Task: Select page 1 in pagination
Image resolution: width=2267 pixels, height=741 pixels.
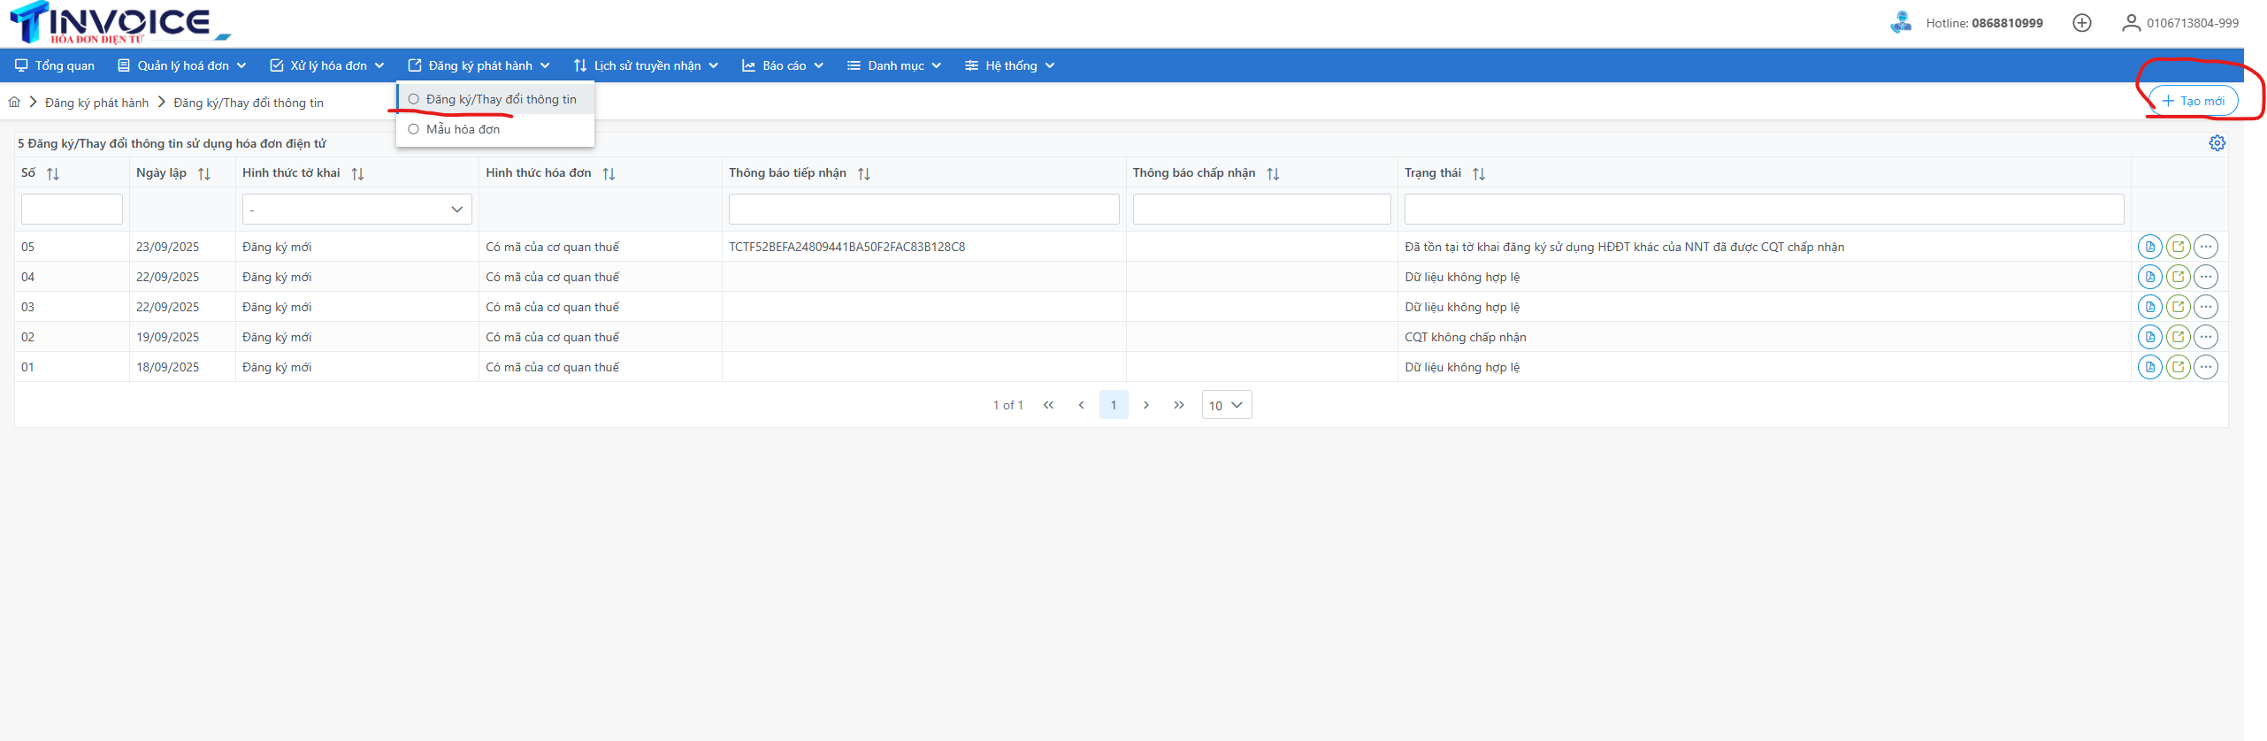Action: point(1114,405)
